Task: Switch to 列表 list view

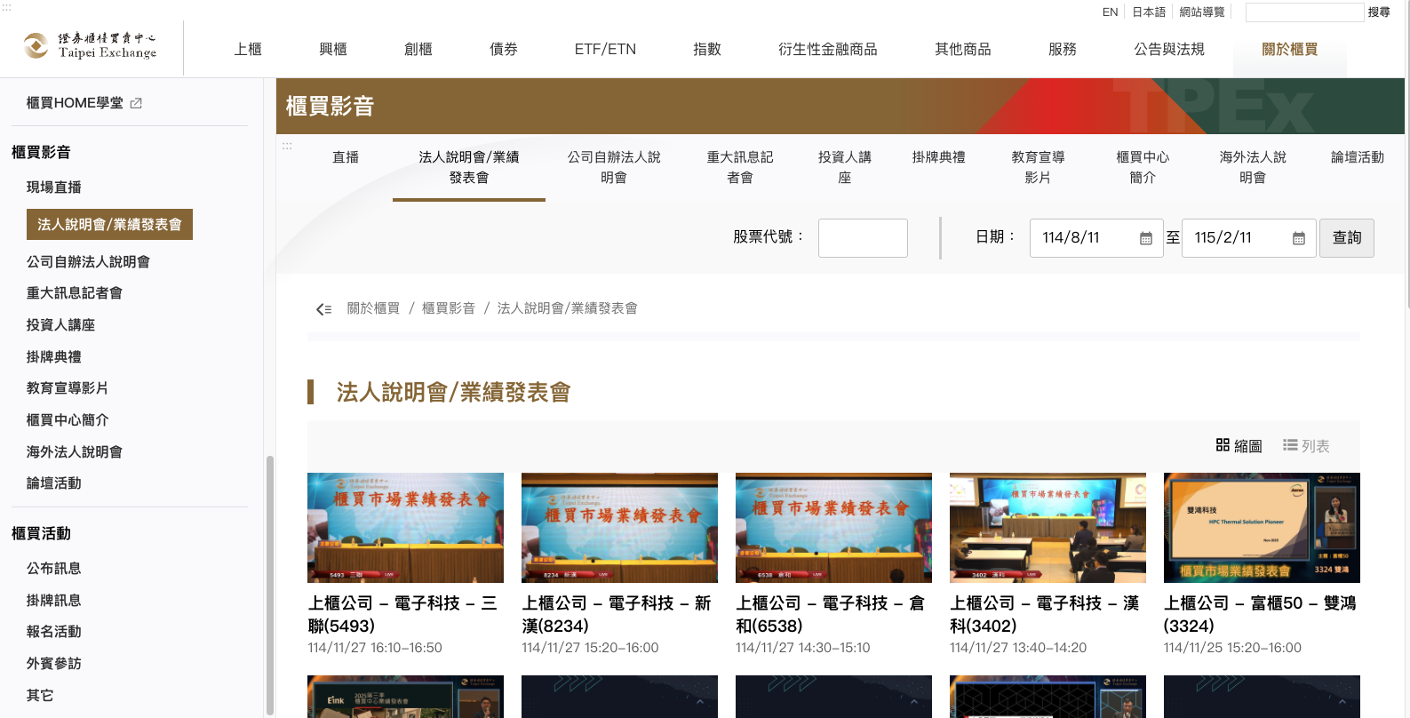Action: pyautogui.click(x=1306, y=445)
